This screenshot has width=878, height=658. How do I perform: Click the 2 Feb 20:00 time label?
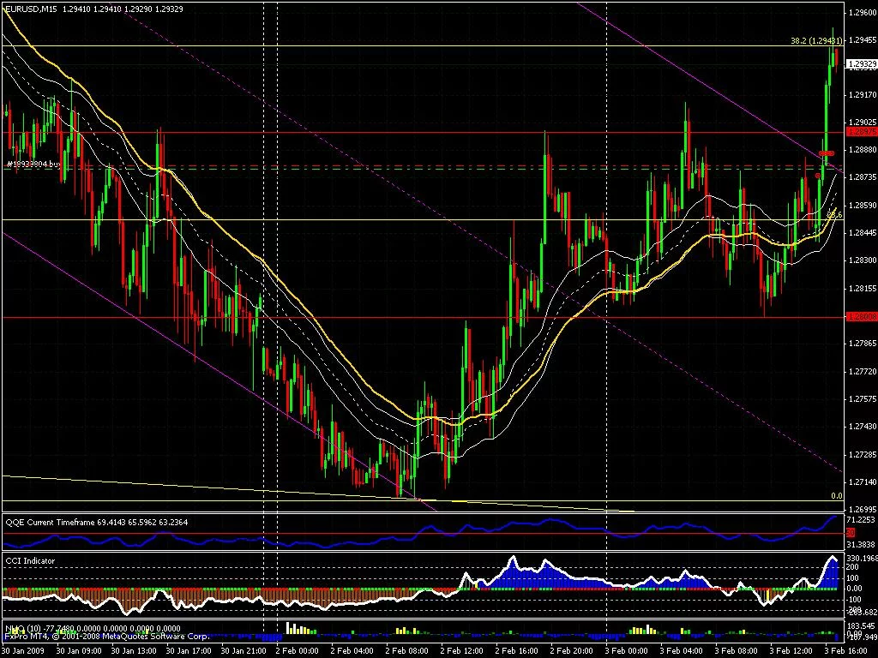pos(572,651)
